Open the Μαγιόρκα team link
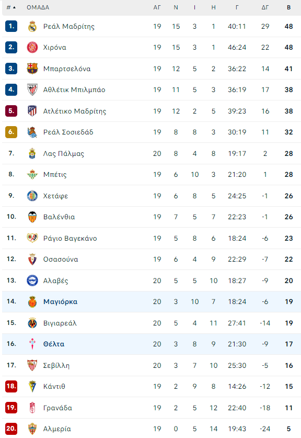The width and height of the screenshot is (301, 438). coord(60,302)
